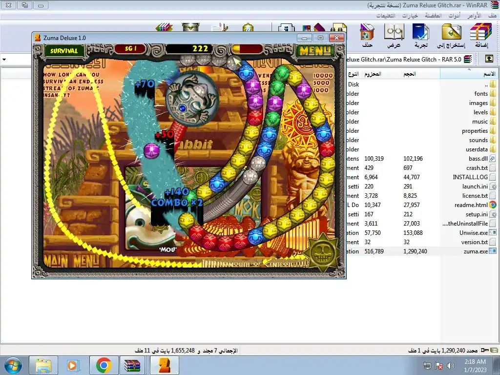The width and height of the screenshot is (500, 375).
Task: Select the bass.dll file icon
Action: tap(493, 158)
